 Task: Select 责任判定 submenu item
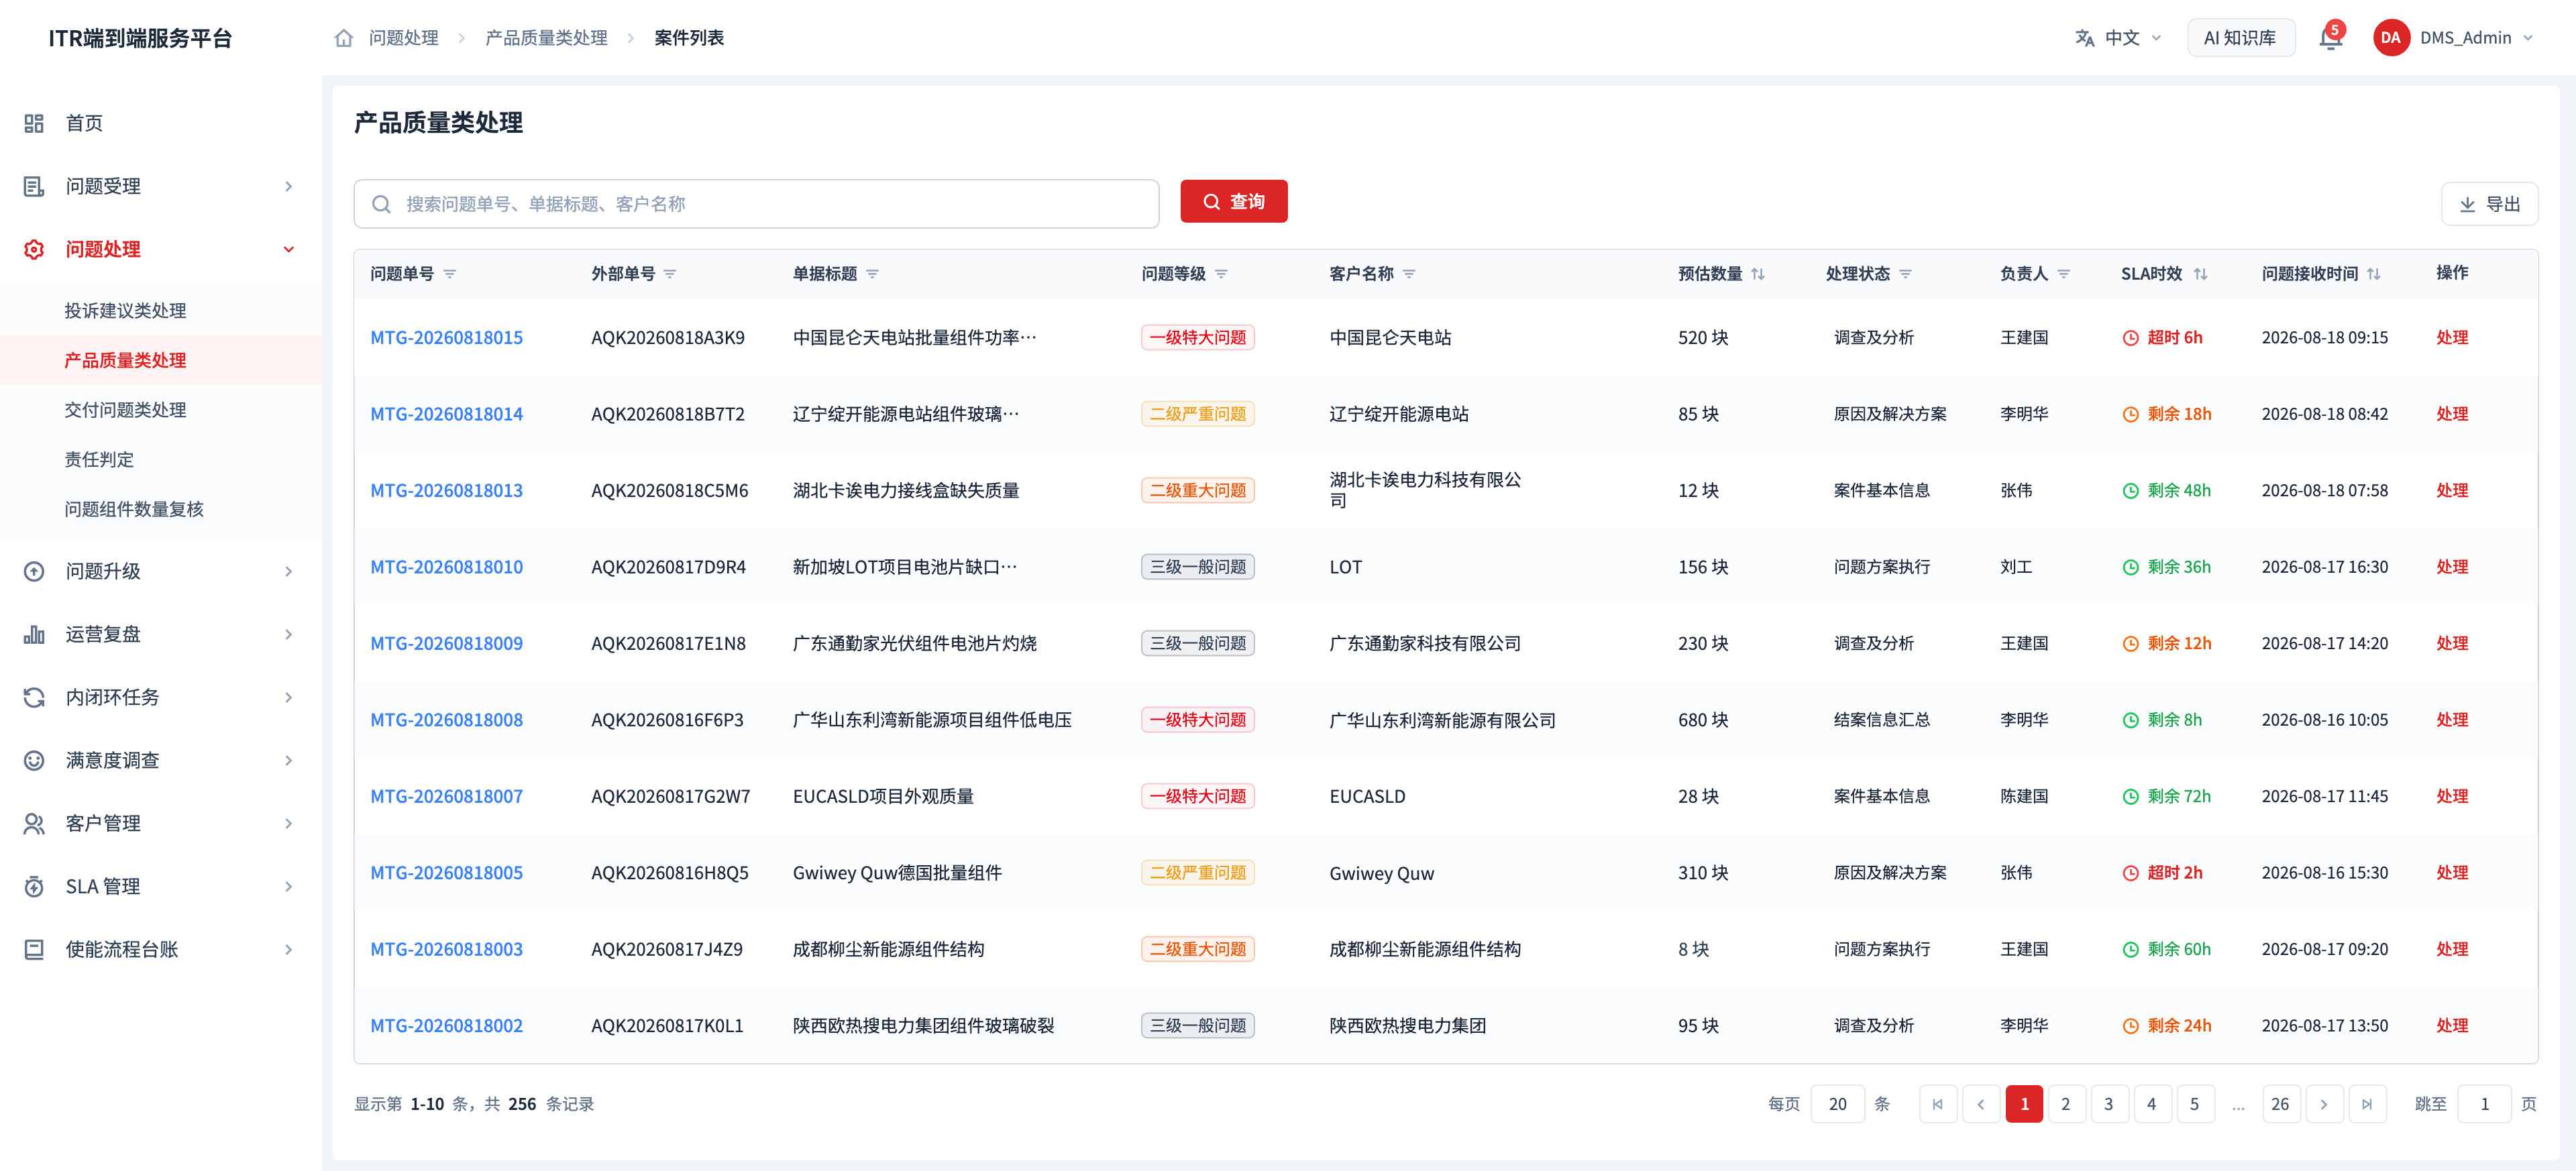(x=161, y=460)
